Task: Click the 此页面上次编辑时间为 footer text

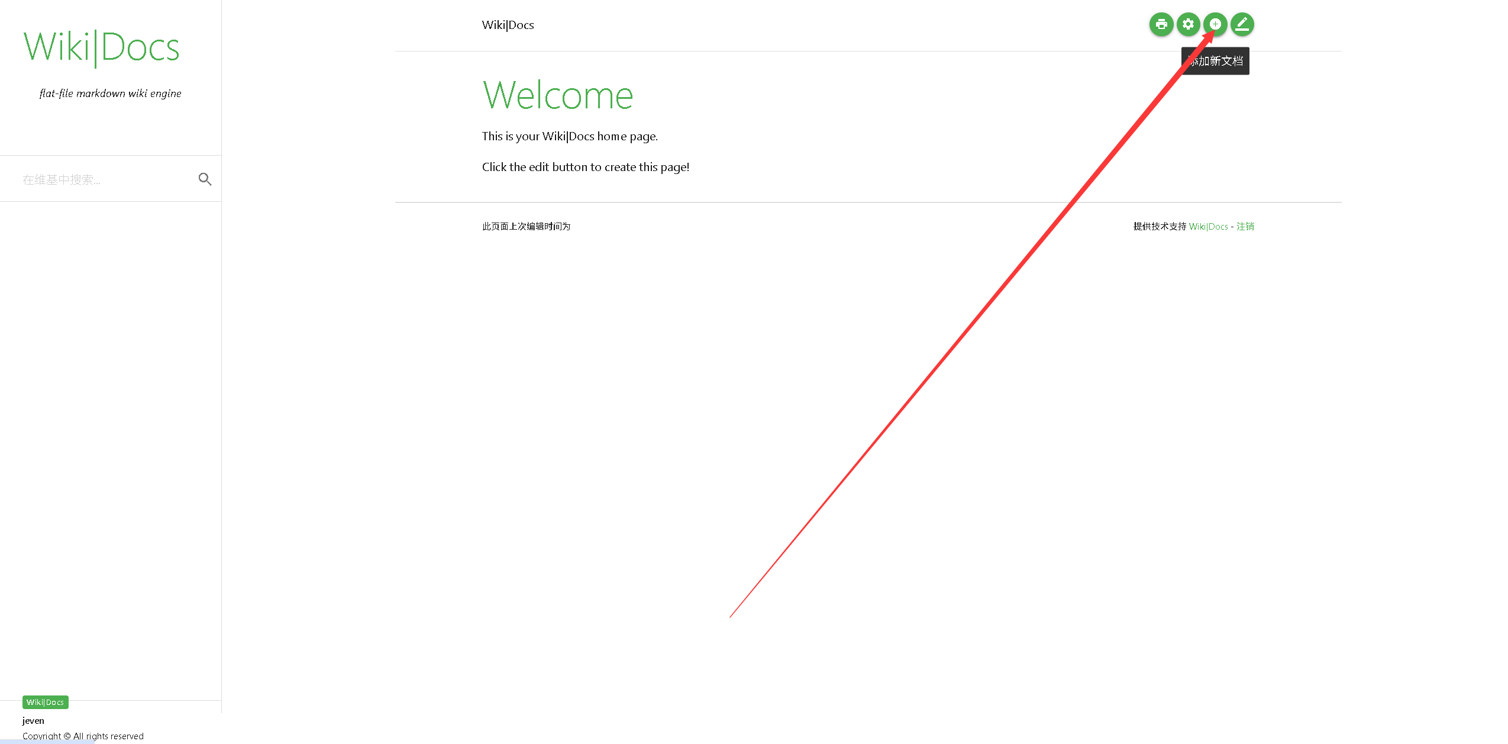Action: [526, 227]
